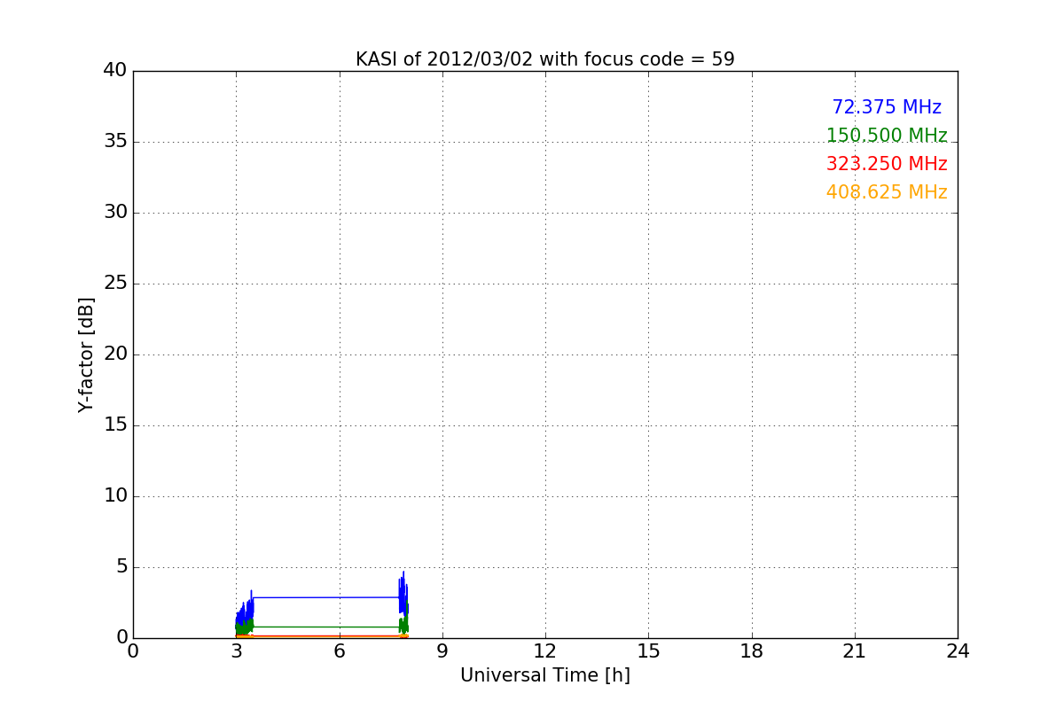1064x709 pixels.
Task: Click the x-axis tick label 6
Action: click(340, 651)
